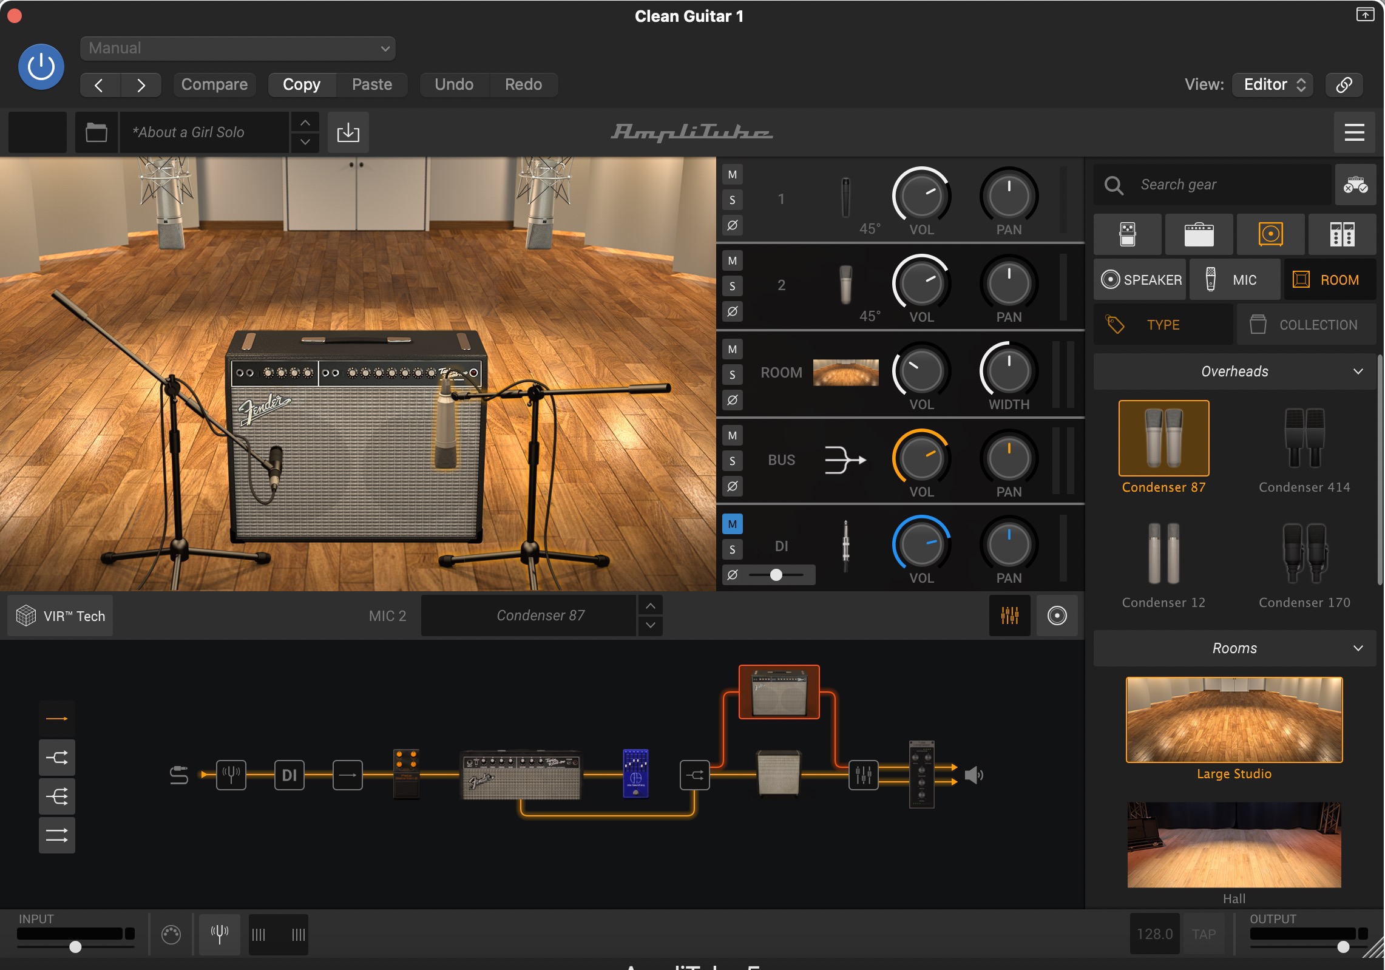Select the amplifier gear category
This screenshot has height=970, width=1385.
pyautogui.click(x=1199, y=234)
